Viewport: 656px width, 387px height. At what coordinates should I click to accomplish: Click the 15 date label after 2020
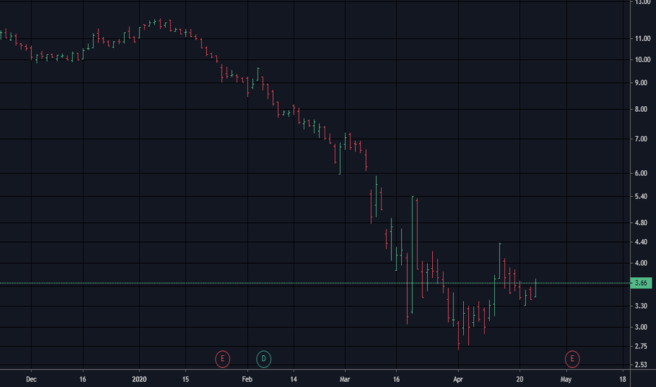pos(185,379)
